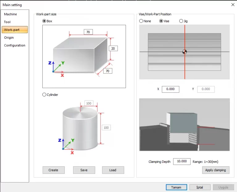Select the Cylinder work-part radio button
The width and height of the screenshot is (237, 192).
[44, 95]
